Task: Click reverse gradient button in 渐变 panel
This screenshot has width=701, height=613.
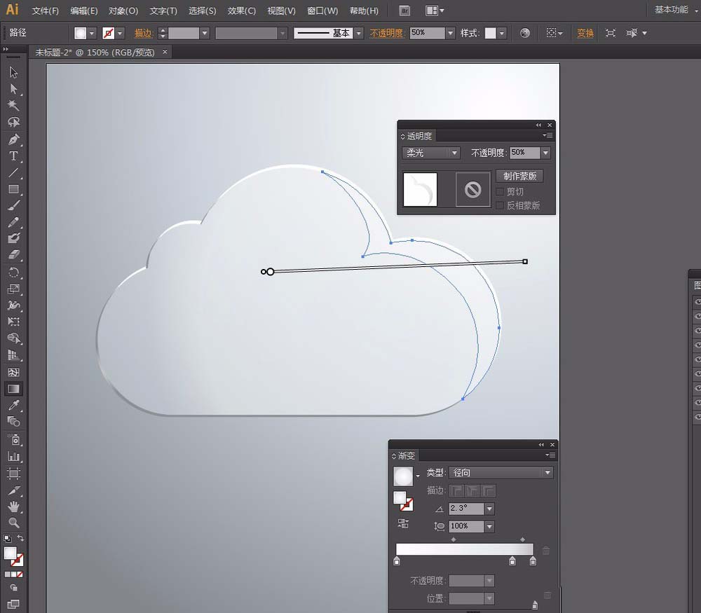Action: [x=403, y=523]
